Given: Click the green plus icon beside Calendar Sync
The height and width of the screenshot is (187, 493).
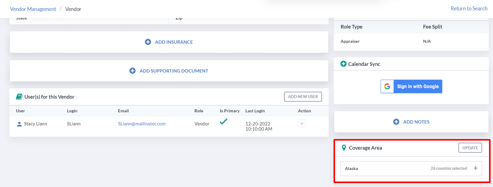Looking at the screenshot, I should [x=344, y=64].
